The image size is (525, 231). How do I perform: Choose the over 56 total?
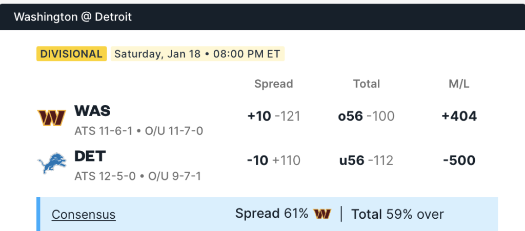(x=366, y=117)
